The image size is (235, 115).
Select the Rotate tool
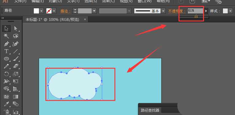(x=6, y=74)
